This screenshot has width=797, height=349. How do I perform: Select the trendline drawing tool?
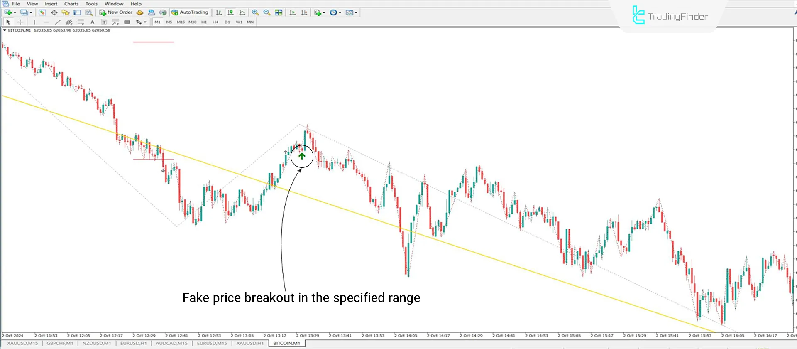pyautogui.click(x=58, y=22)
